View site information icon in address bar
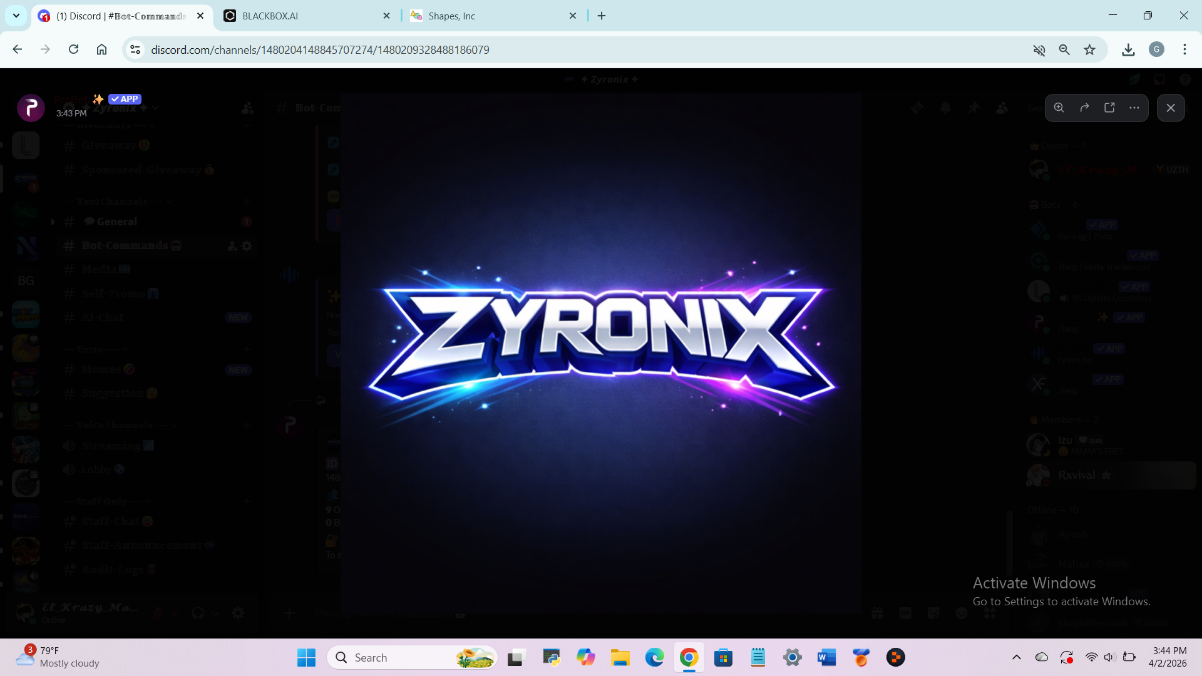The width and height of the screenshot is (1202, 676). [x=135, y=50]
